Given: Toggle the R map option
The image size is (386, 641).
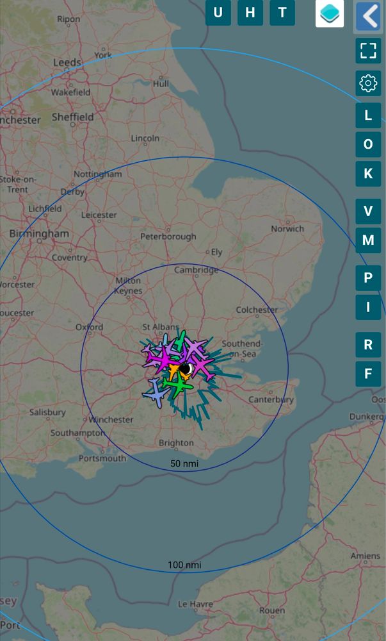Looking at the screenshot, I should (368, 345).
